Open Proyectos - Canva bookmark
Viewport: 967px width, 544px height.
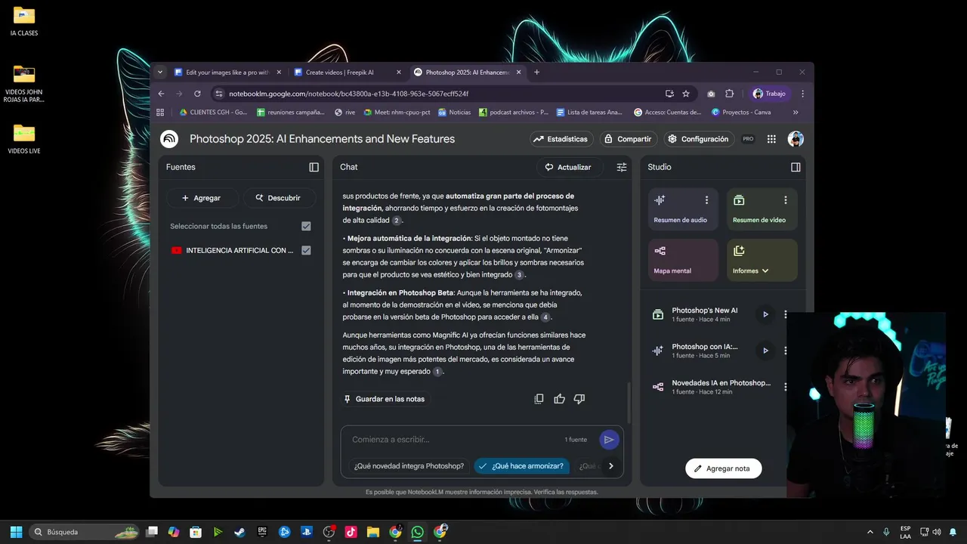coord(741,112)
